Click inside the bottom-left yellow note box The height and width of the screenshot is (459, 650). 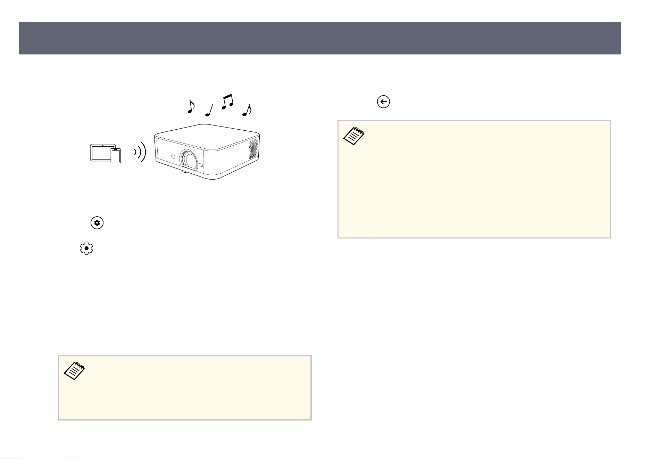click(x=185, y=388)
